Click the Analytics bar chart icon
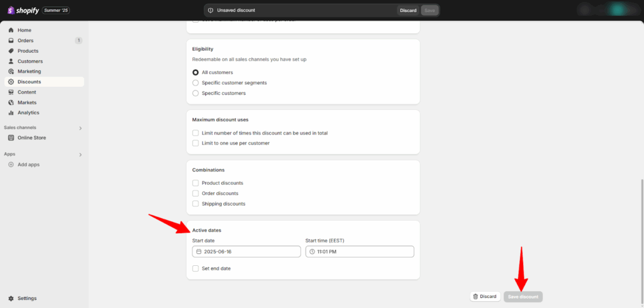 click(11, 113)
